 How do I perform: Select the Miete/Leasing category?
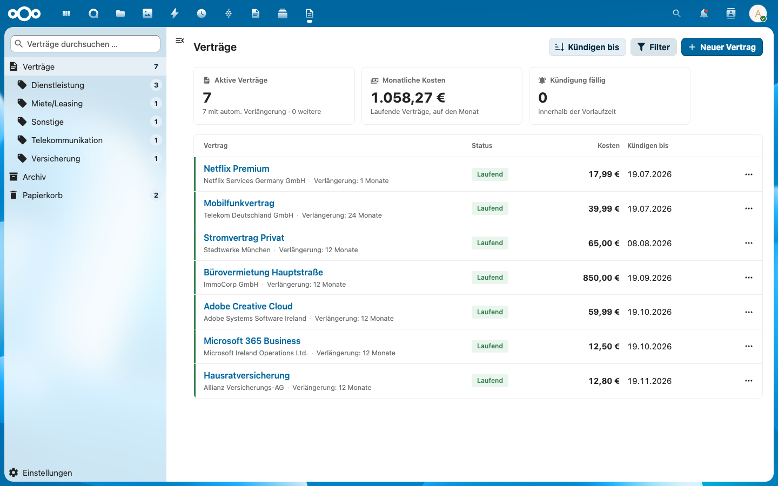pos(85,103)
